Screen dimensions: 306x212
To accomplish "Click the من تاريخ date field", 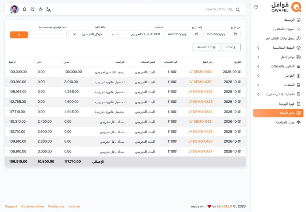I will coord(222,34).
